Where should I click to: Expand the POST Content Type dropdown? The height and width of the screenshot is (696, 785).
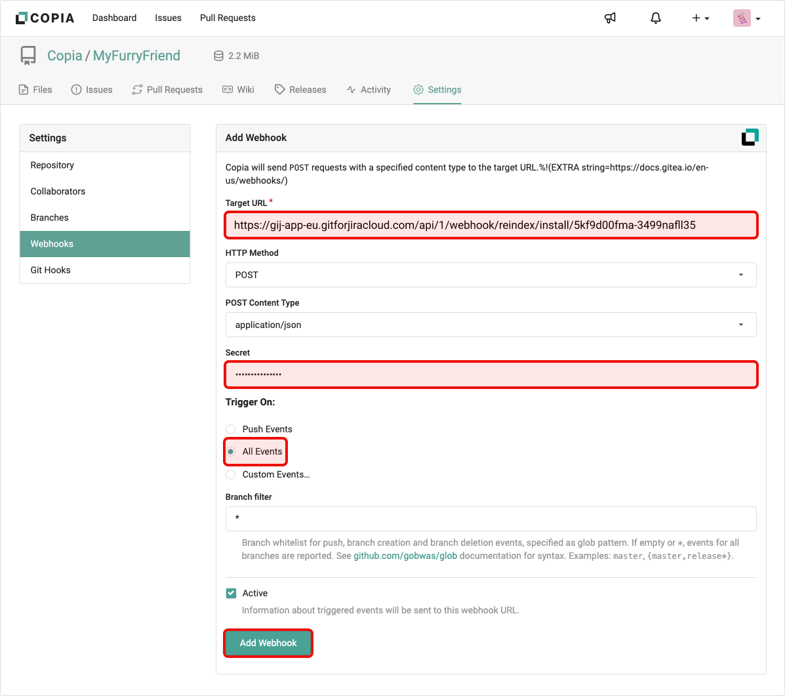pyautogui.click(x=491, y=325)
